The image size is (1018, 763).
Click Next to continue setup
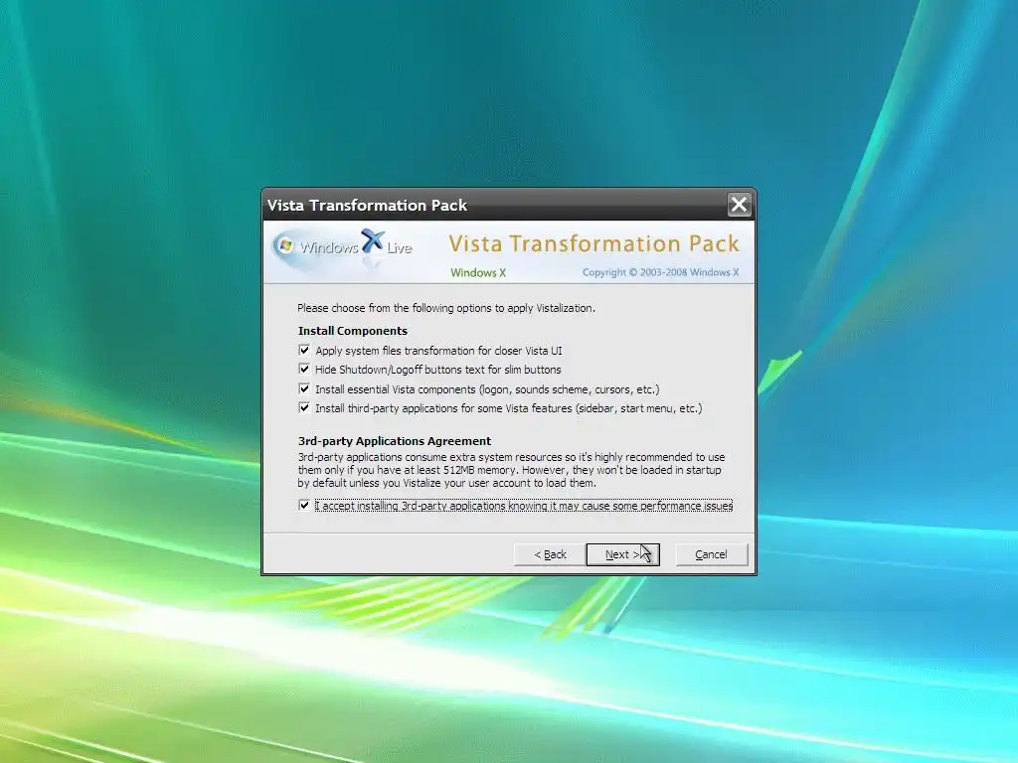coord(622,554)
